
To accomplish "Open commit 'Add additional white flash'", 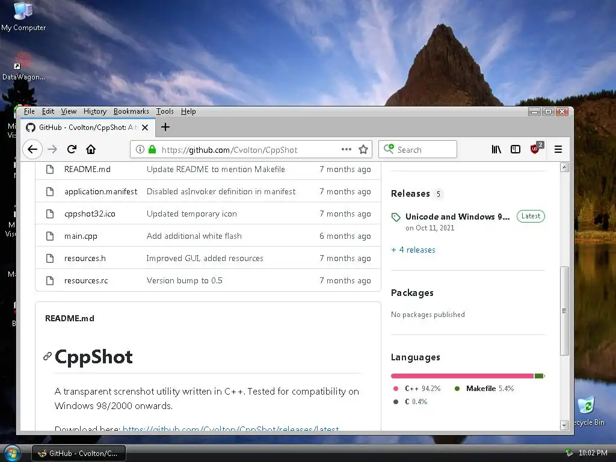I will pyautogui.click(x=194, y=236).
